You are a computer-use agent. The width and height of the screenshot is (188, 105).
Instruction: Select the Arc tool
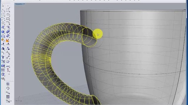click(x=3, y=19)
